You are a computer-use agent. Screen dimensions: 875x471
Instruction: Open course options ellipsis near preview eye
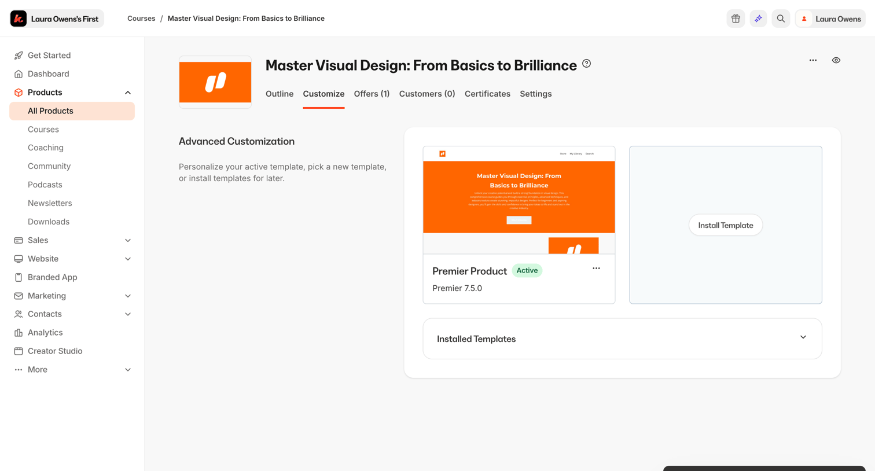813,60
